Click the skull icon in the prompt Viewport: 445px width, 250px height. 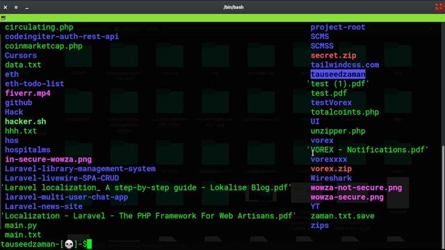tap(69, 244)
